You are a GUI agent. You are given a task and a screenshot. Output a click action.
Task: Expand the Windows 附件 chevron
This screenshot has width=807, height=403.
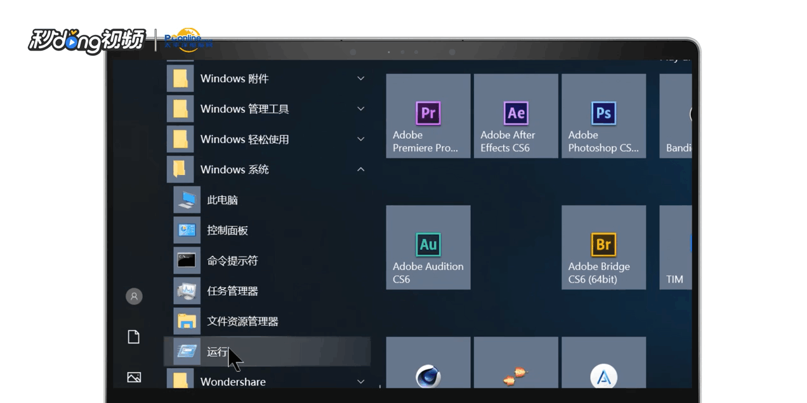pyautogui.click(x=360, y=79)
